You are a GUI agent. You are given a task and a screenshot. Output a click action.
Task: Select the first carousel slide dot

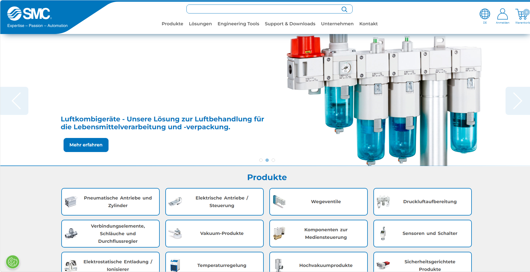pos(261,160)
